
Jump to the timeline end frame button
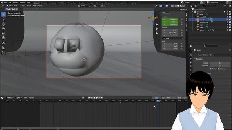pos(102,98)
